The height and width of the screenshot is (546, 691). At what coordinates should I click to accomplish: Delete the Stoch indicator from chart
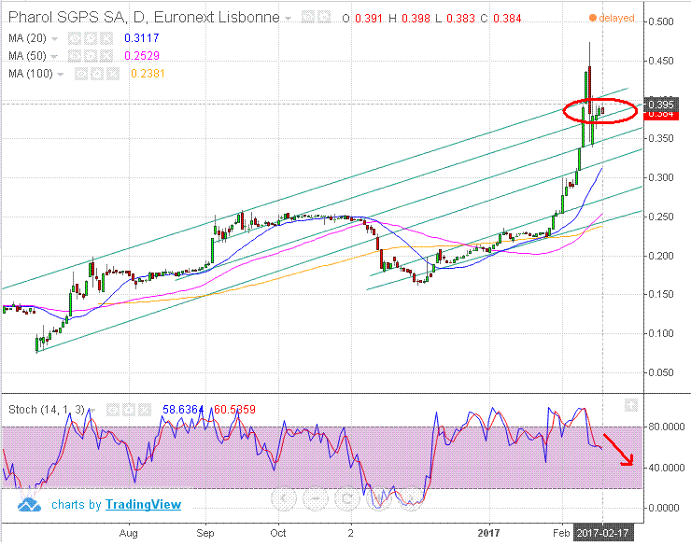coord(145,410)
